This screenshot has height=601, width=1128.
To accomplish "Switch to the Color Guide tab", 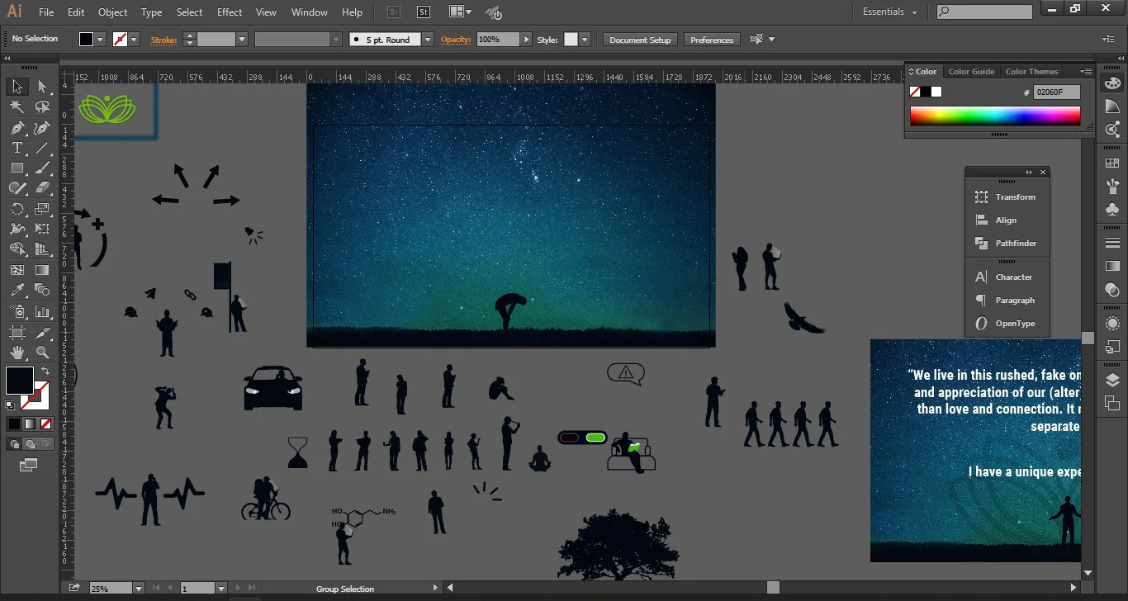I will tap(971, 72).
